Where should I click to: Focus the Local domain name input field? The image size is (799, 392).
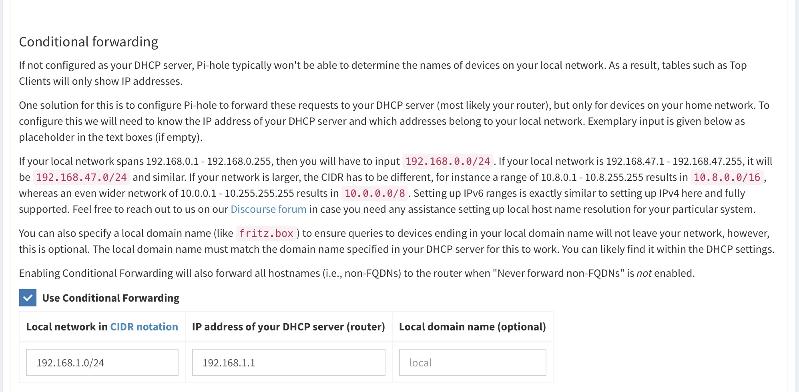coord(472,362)
